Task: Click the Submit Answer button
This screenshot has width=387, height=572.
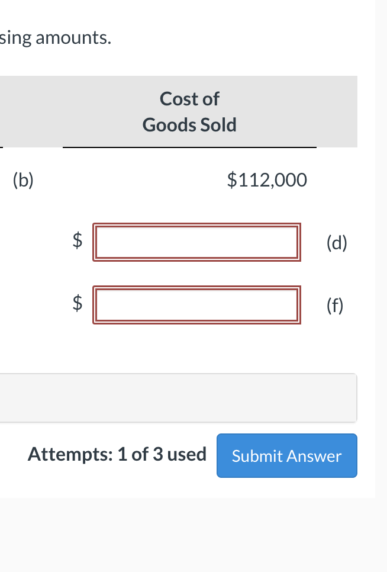Action: 286,455
